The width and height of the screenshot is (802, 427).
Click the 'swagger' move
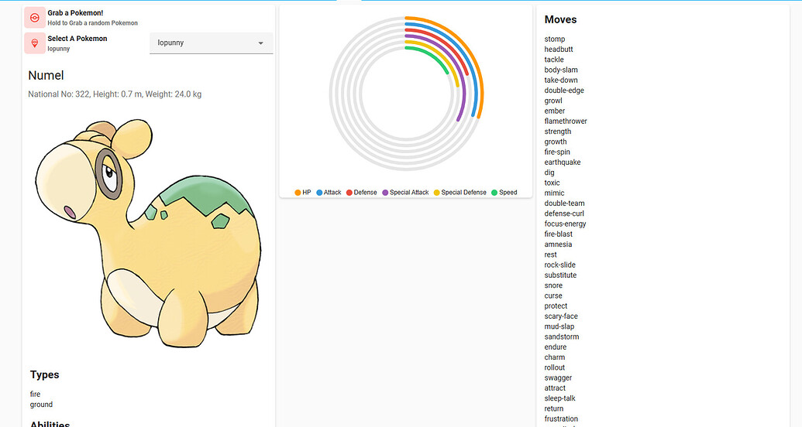(x=558, y=377)
